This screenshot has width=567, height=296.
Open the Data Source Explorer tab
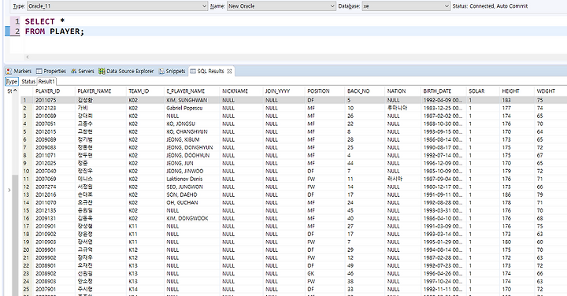point(126,71)
